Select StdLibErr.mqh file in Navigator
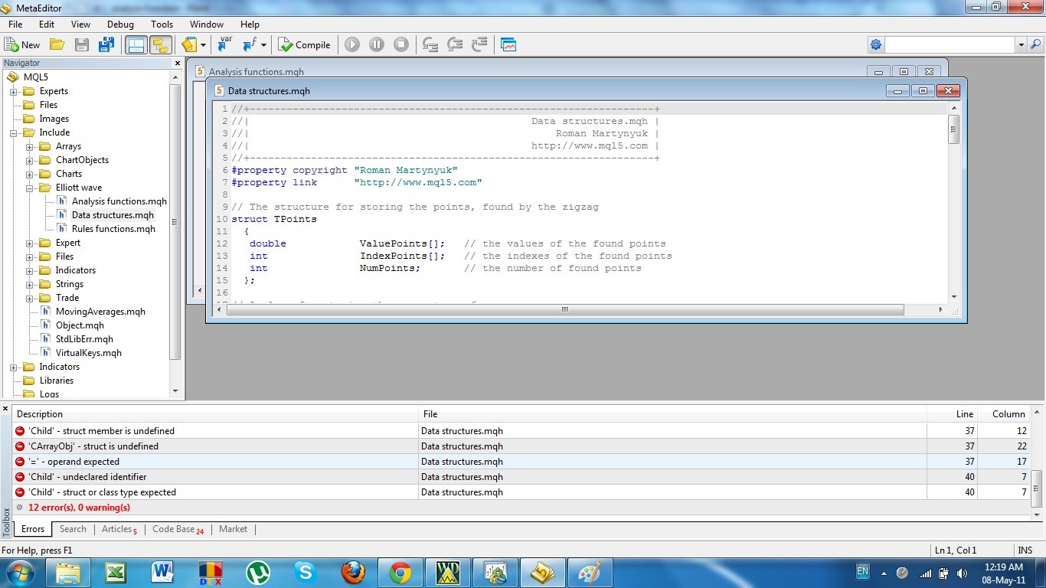The width and height of the screenshot is (1046, 588). 84,339
